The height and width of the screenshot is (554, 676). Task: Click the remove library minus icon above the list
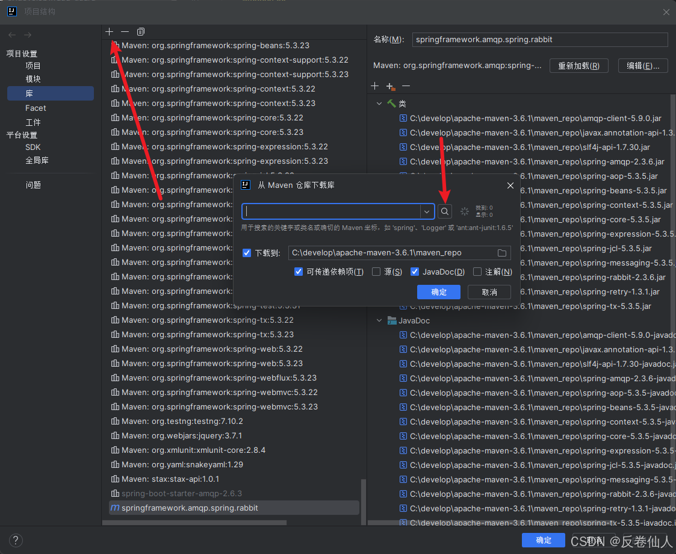(125, 31)
